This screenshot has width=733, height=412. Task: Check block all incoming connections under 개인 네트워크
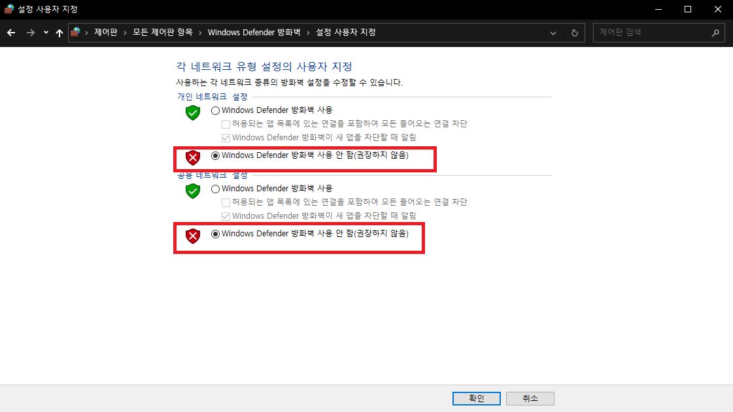226,124
